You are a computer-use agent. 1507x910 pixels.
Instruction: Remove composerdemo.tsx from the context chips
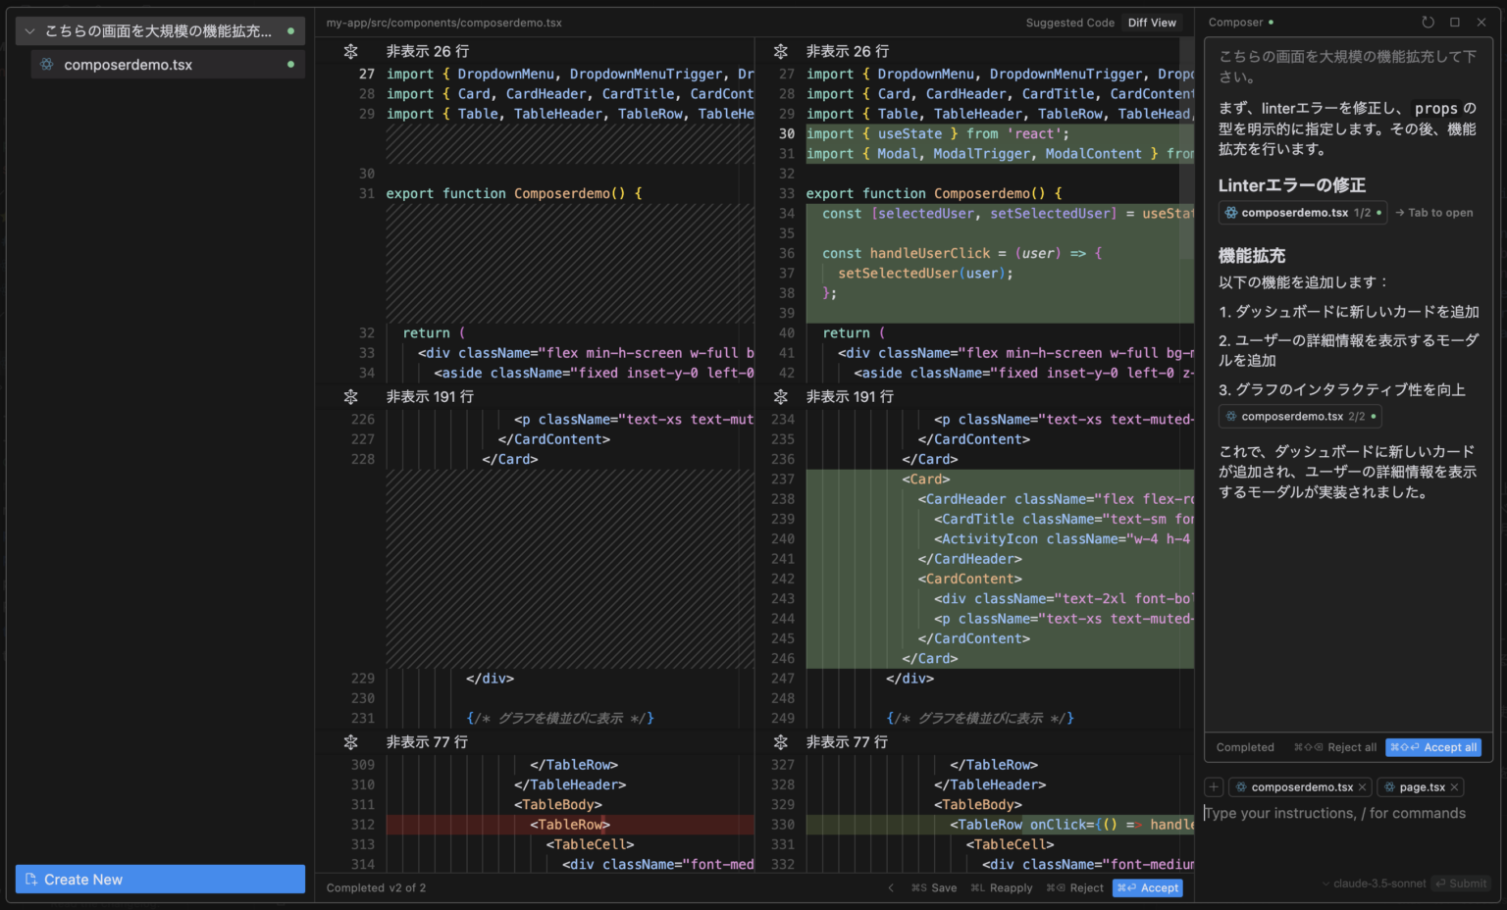click(x=1362, y=787)
